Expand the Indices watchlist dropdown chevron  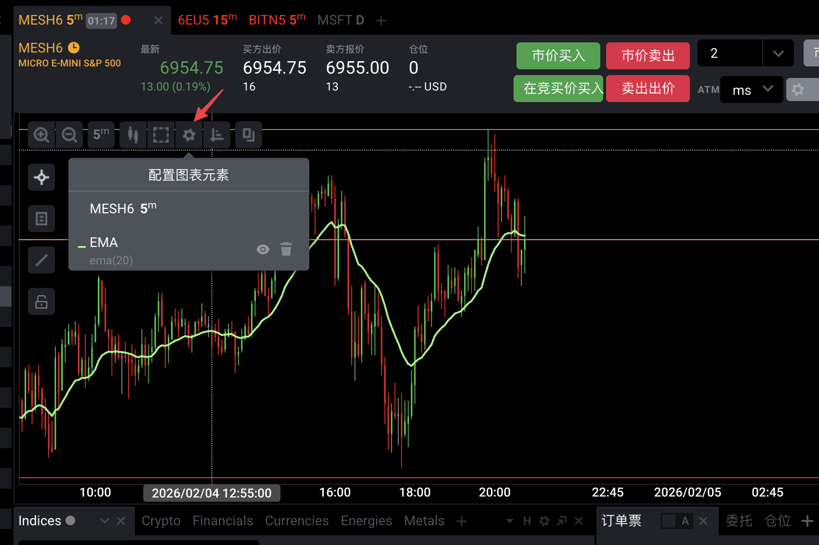pyautogui.click(x=104, y=520)
